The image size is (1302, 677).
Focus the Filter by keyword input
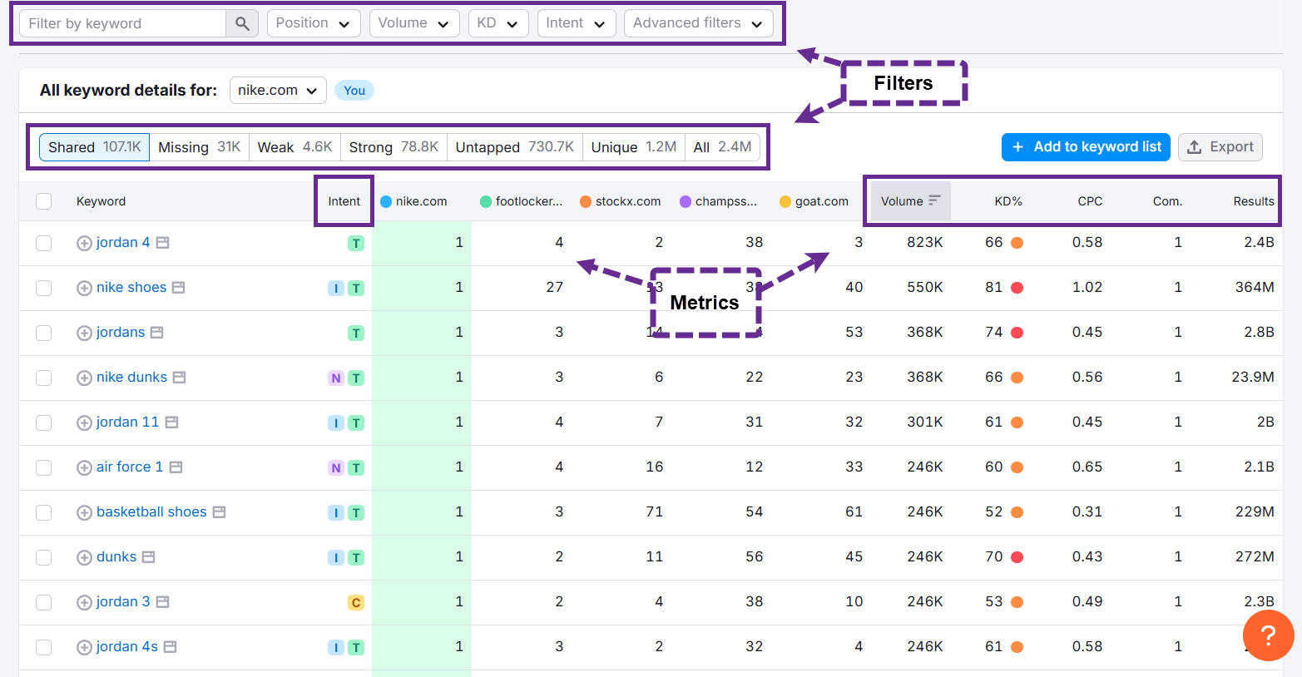coord(123,23)
